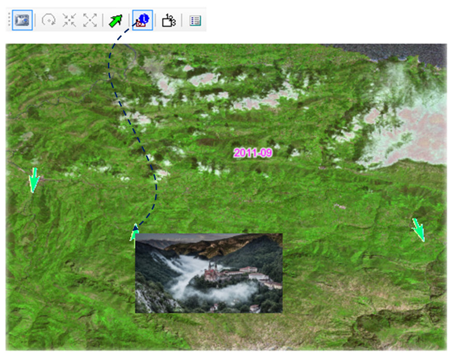This screenshot has width=451, height=354.
Task: Select the expand outward arrows icon
Action: coord(90,20)
